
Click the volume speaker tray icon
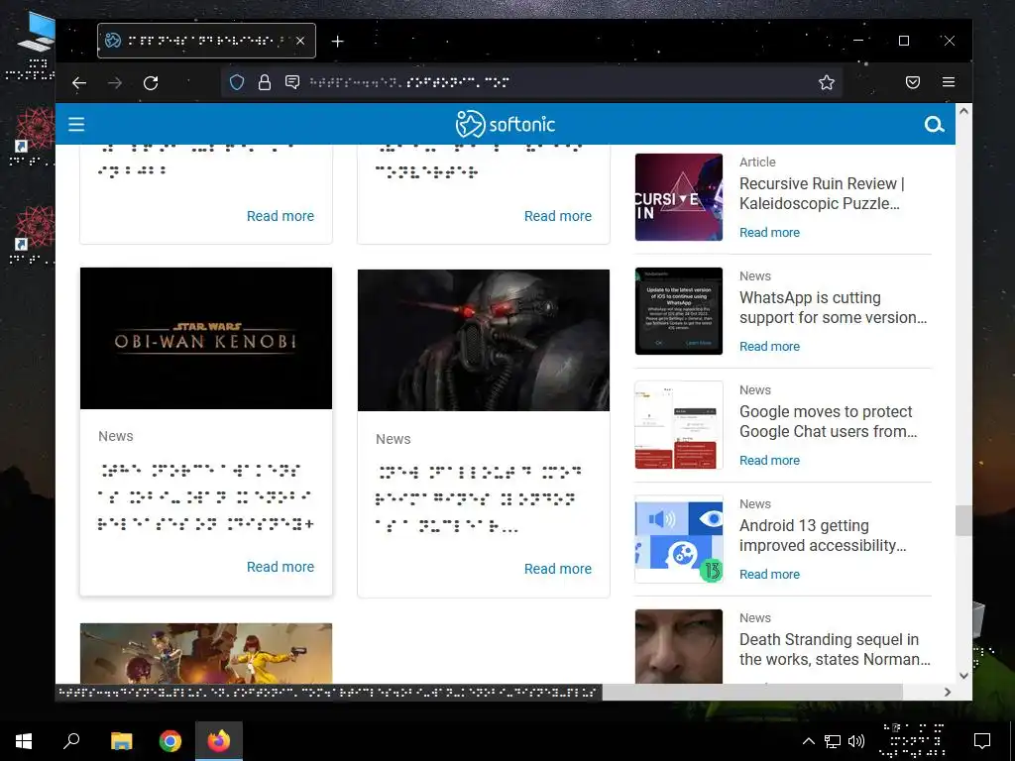point(855,741)
